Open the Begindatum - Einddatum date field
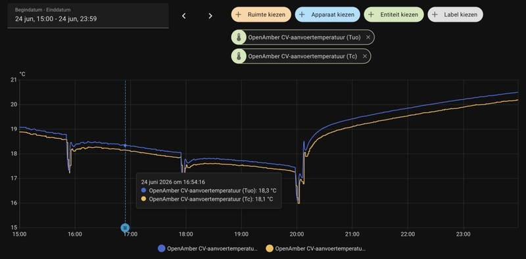The height and width of the screenshot is (259, 526). (x=88, y=16)
